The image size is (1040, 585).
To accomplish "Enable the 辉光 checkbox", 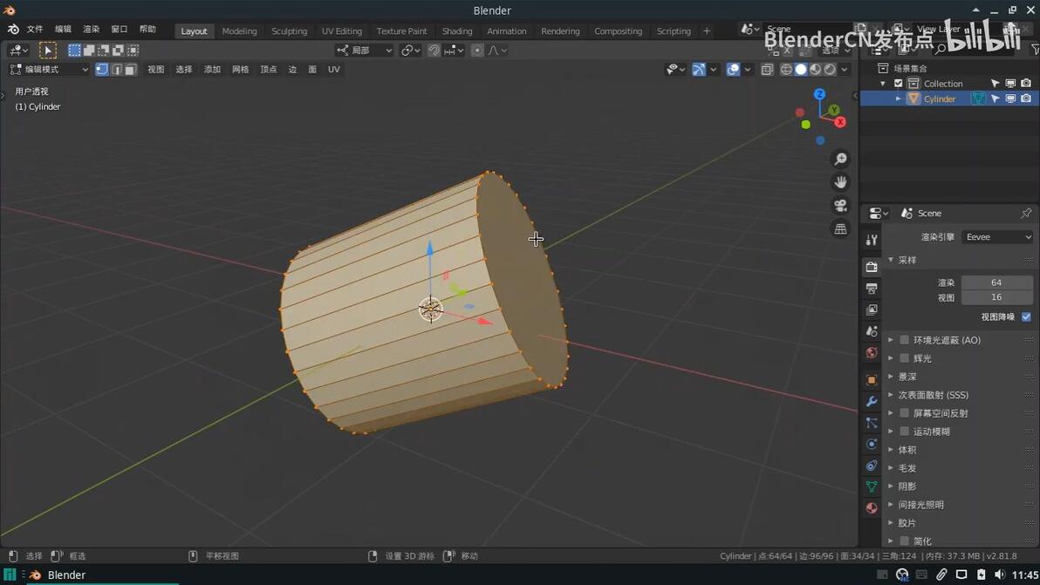I will coord(904,358).
